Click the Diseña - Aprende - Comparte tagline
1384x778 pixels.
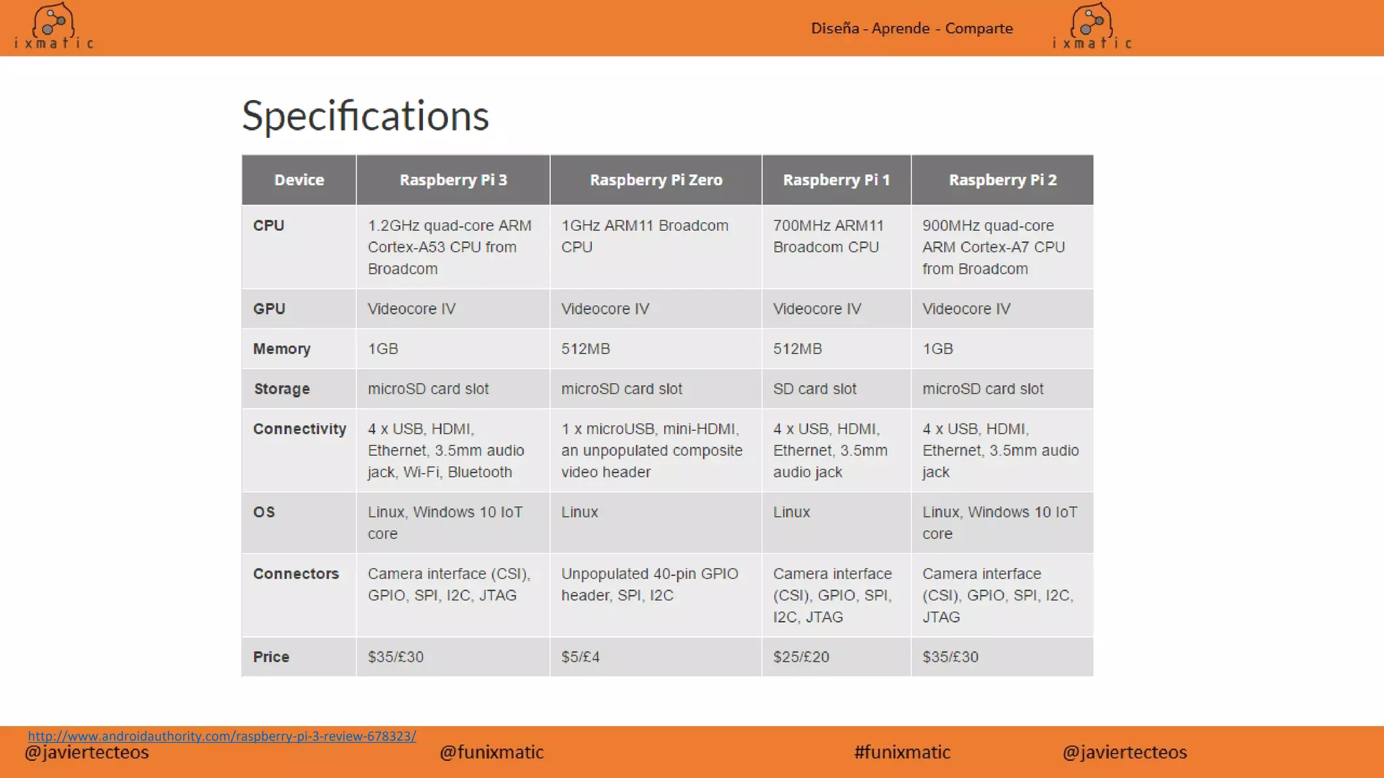pyautogui.click(x=912, y=28)
